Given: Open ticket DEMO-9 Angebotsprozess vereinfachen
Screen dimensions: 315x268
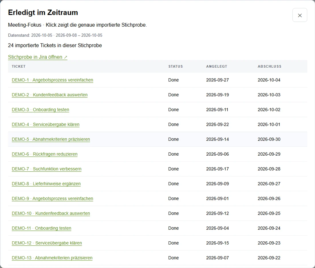Looking at the screenshot, I should (x=52, y=199).
